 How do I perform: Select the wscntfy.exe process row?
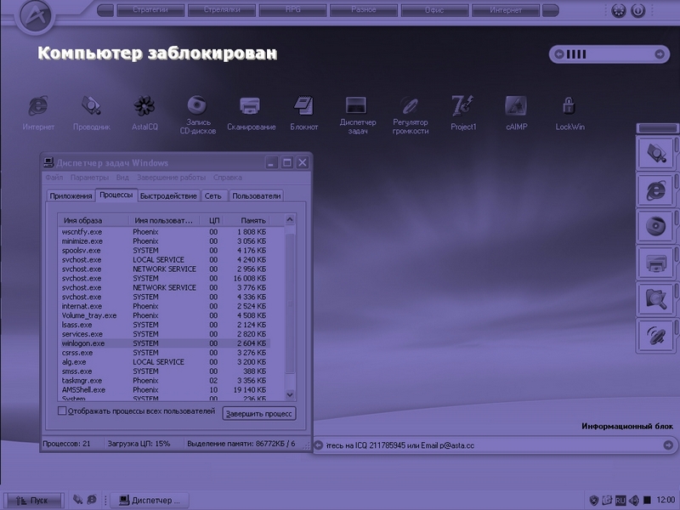click(164, 232)
